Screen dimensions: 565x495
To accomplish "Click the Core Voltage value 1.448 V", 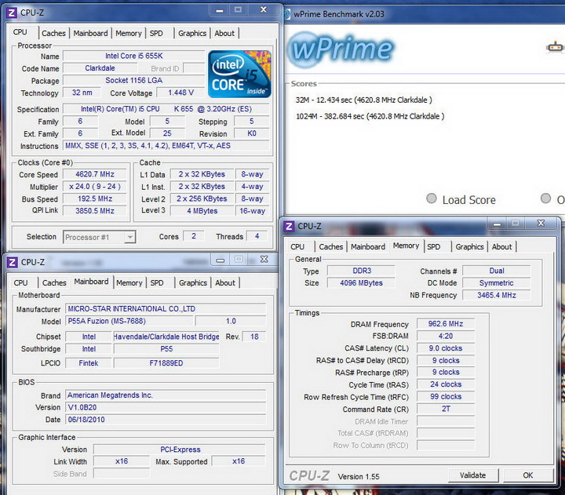I will tap(181, 93).
